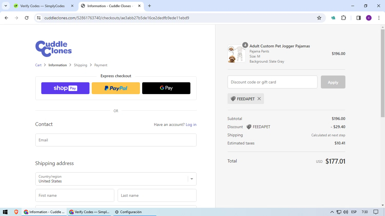This screenshot has height=216, width=385.
Task: Open the Windows Start menu
Action: tap(5, 212)
